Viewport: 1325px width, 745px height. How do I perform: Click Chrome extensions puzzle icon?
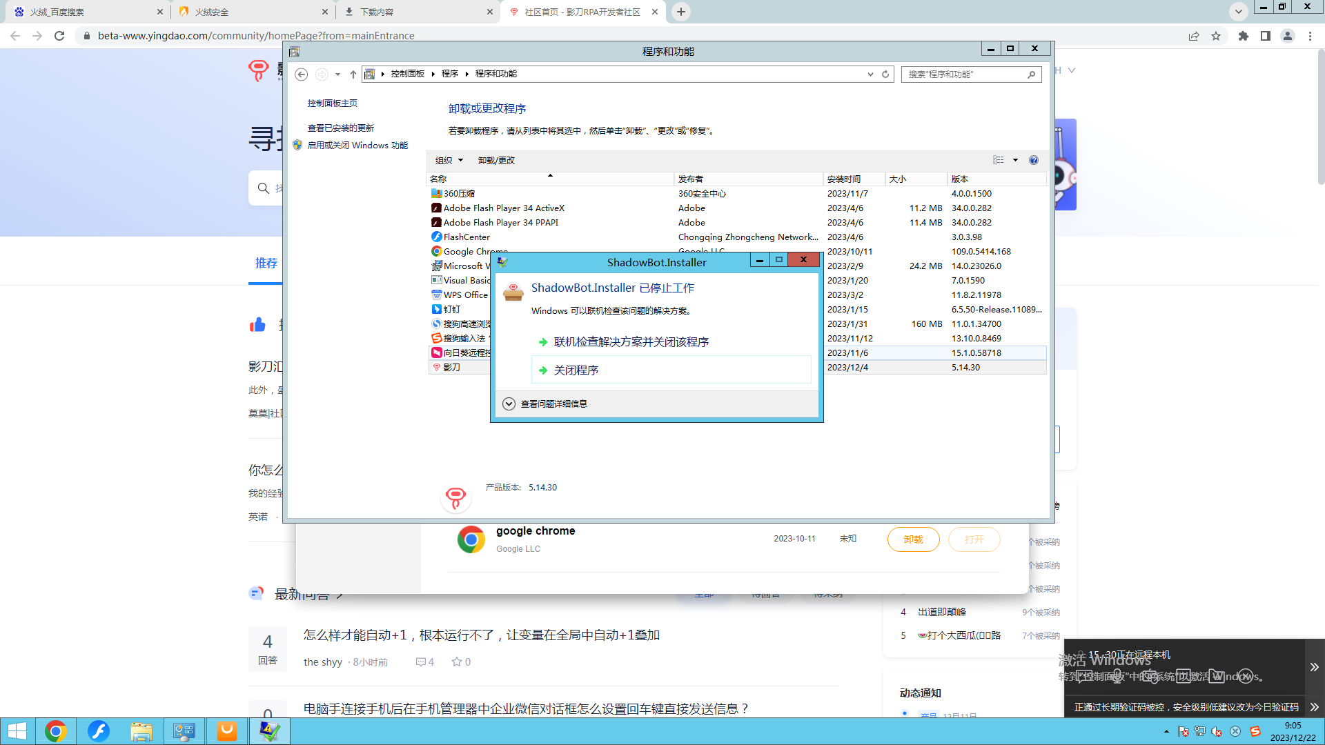(1243, 36)
